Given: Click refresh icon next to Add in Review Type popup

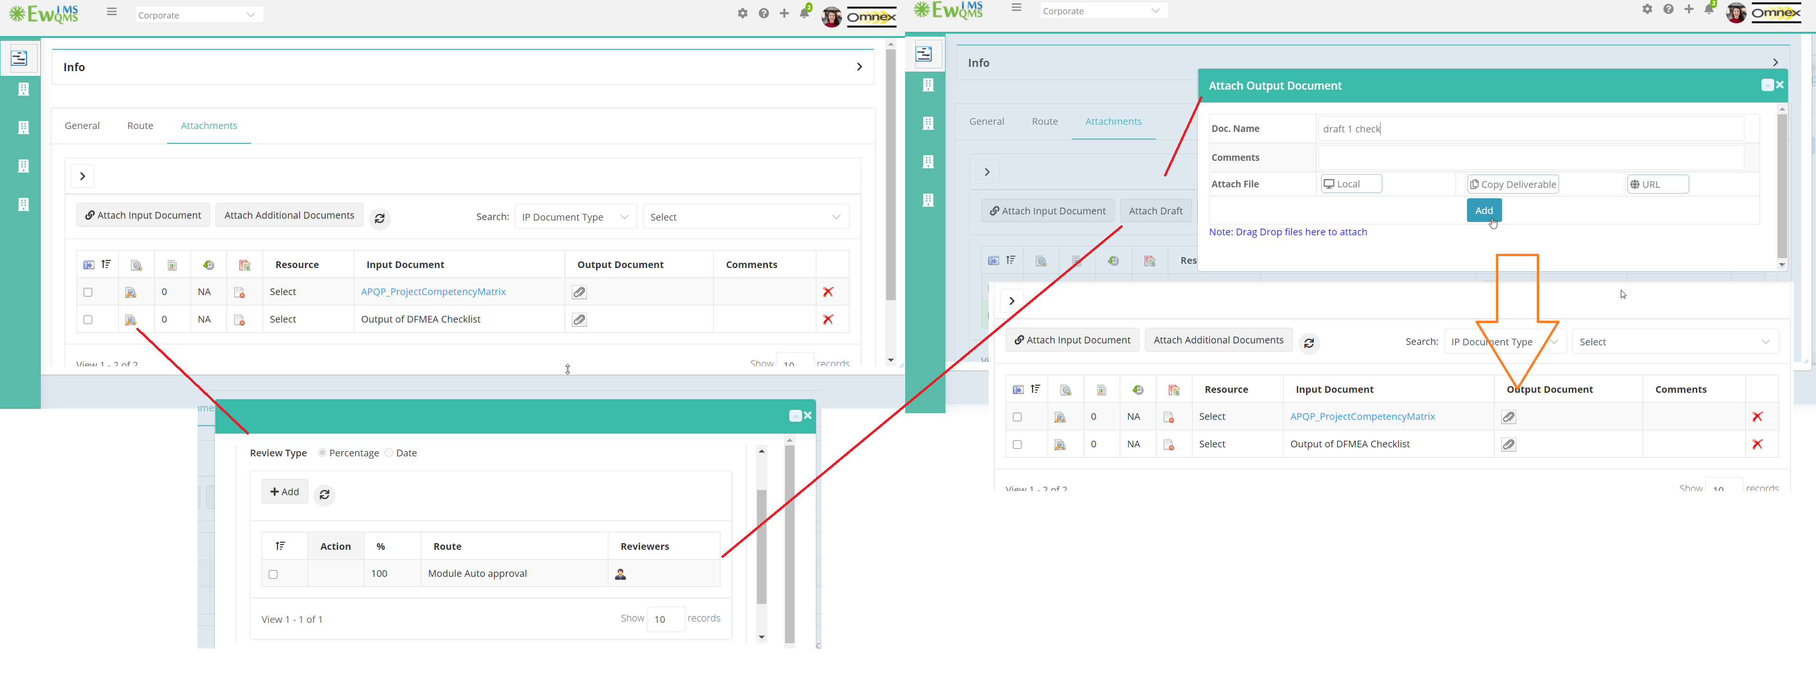Looking at the screenshot, I should [x=324, y=494].
